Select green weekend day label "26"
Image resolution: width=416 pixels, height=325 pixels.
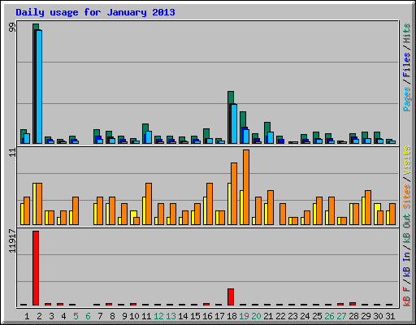point(329,316)
